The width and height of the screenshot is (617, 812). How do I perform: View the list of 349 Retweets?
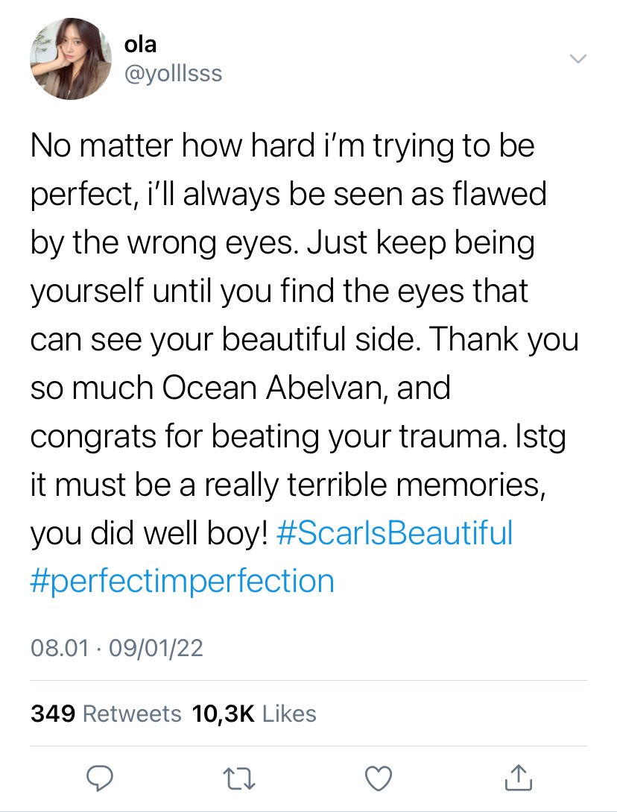[x=106, y=714]
